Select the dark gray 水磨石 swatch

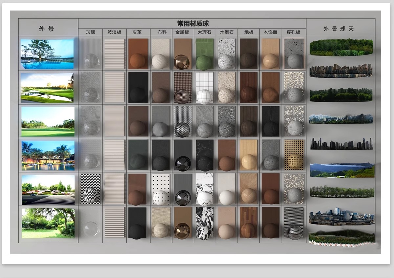[227, 121]
